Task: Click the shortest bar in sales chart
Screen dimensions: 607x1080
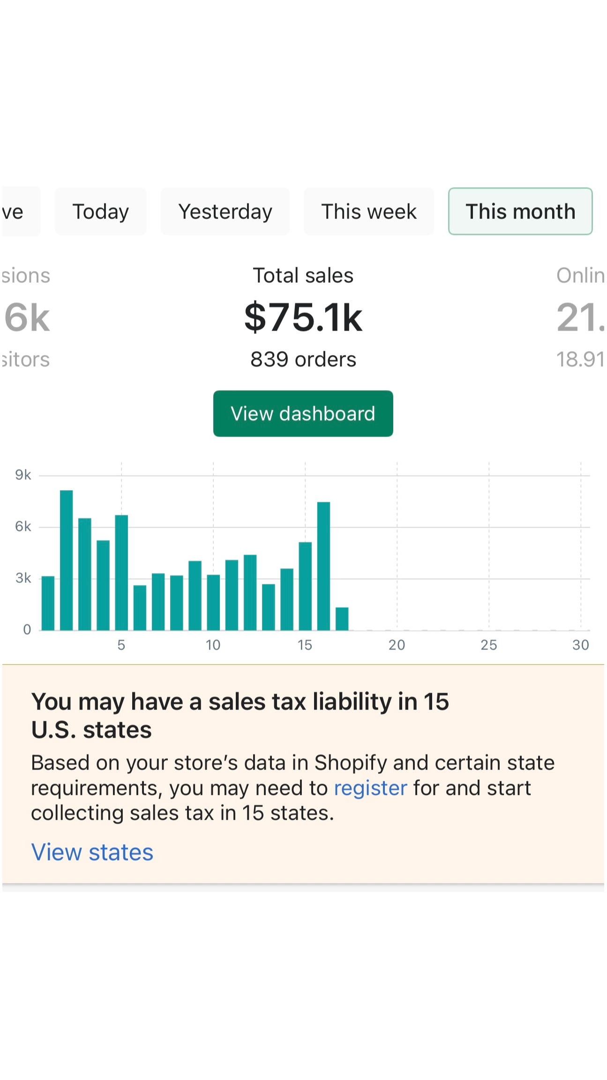Action: tap(342, 619)
